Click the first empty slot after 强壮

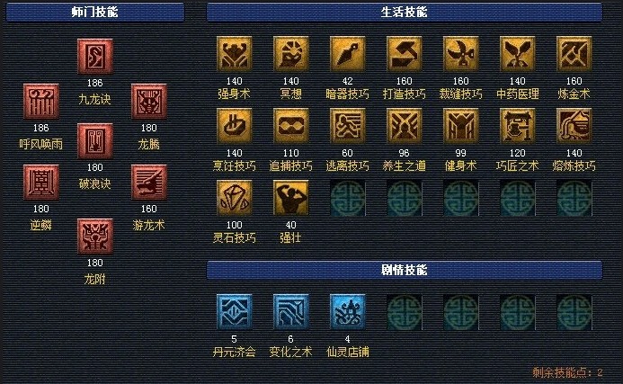pos(348,198)
